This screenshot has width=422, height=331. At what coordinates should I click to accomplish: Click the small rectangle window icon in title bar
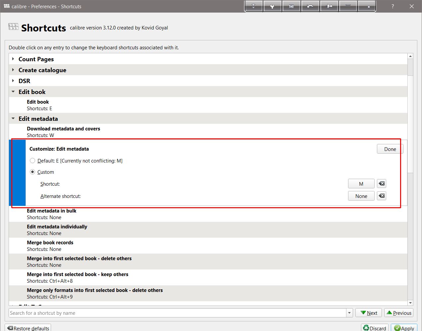pyautogui.click(x=291, y=6)
